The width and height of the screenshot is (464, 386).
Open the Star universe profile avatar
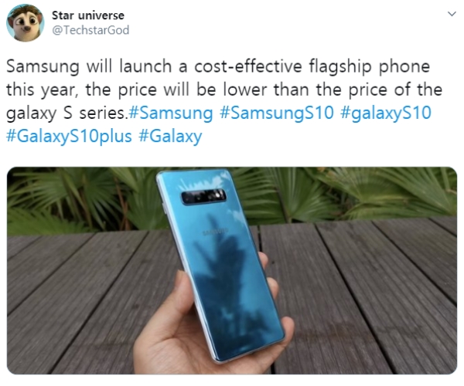point(26,22)
